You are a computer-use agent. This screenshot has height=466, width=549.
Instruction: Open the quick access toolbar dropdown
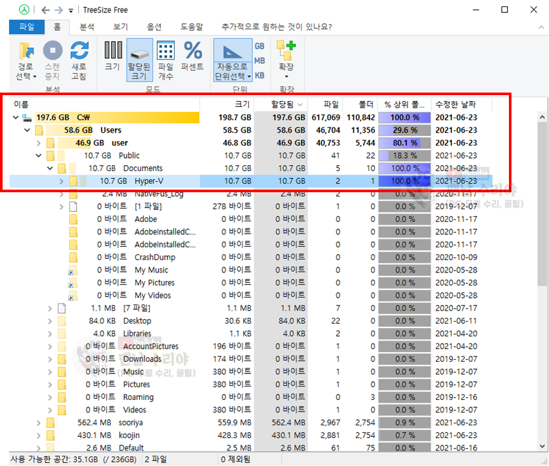[70, 10]
